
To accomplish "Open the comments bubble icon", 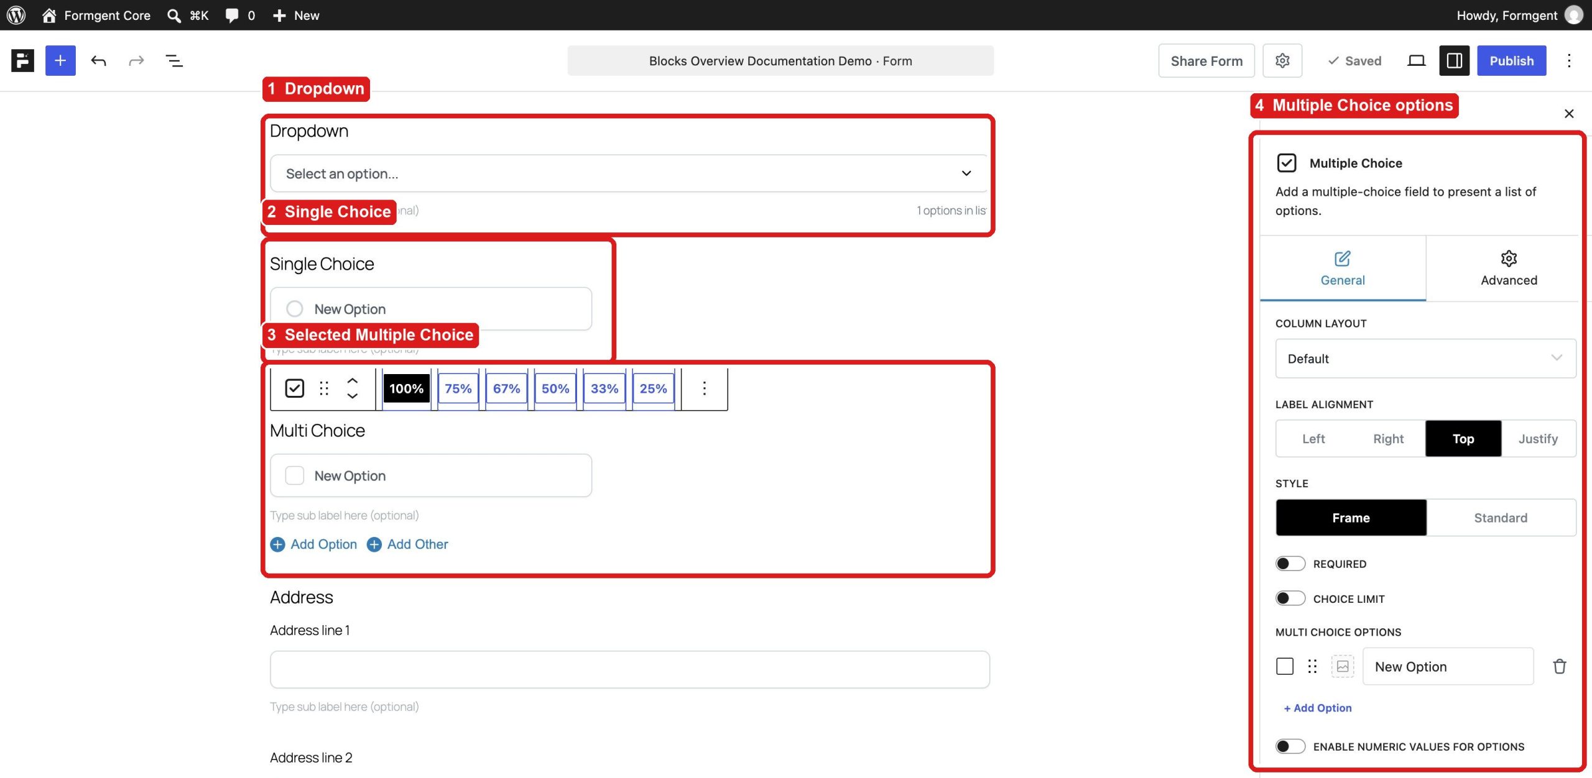I will [232, 16].
